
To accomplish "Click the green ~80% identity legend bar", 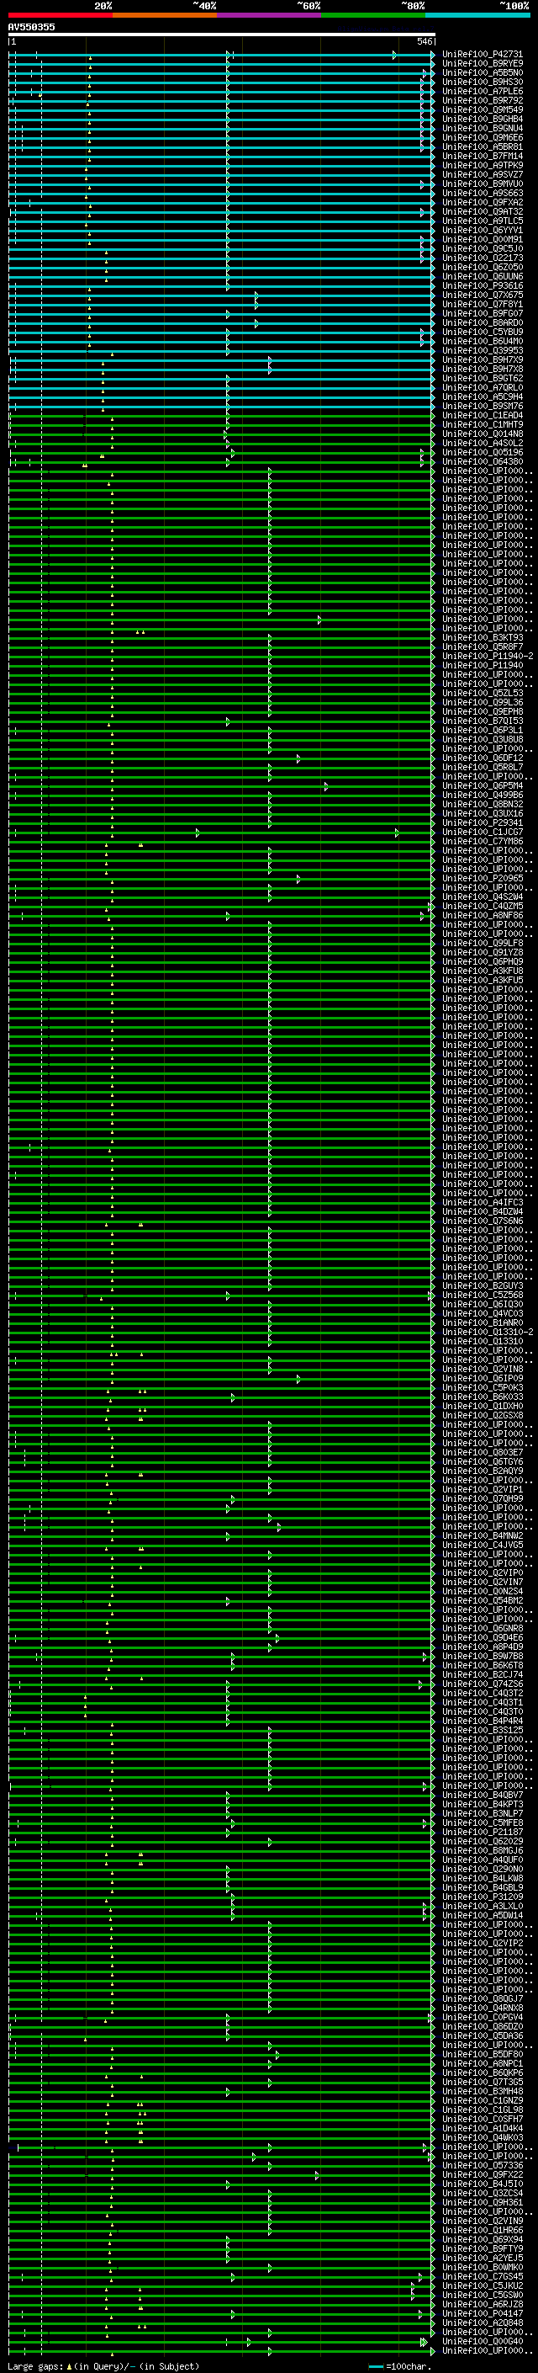I will point(373,15).
